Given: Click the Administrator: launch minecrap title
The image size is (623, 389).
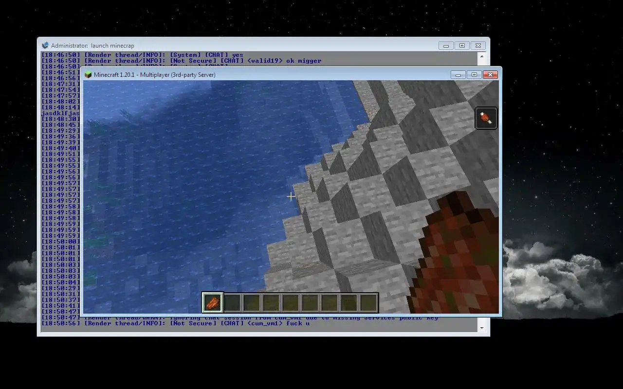Looking at the screenshot, I should pos(92,46).
